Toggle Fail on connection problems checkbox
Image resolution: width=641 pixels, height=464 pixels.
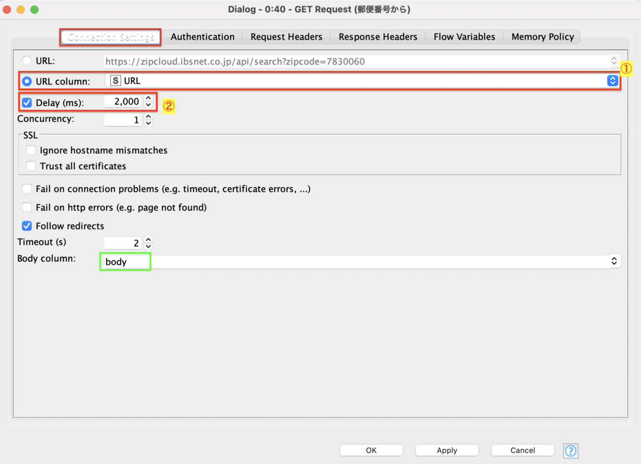[27, 189]
